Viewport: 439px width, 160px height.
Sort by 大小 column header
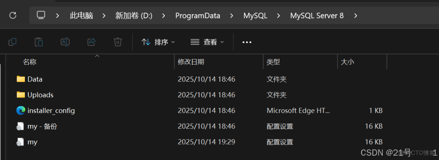pos(347,62)
